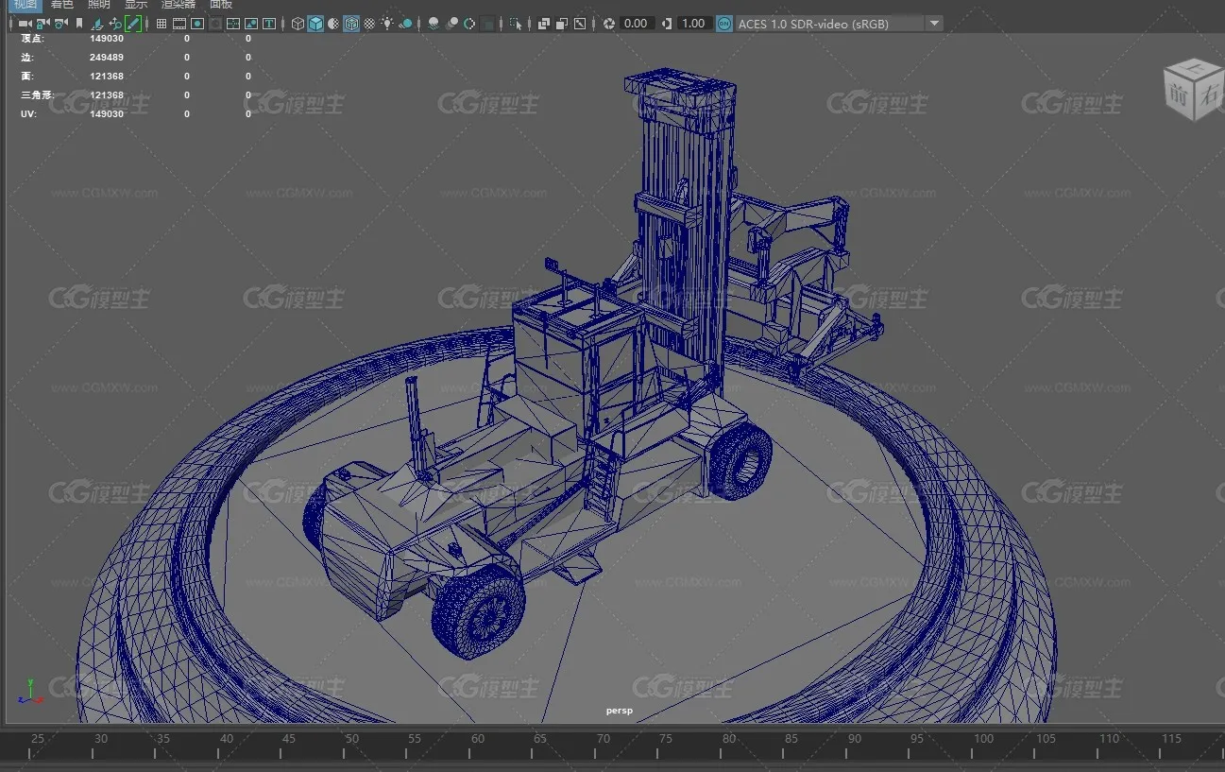Open the 渲染器 panel menu
The image size is (1225, 772).
click(179, 5)
